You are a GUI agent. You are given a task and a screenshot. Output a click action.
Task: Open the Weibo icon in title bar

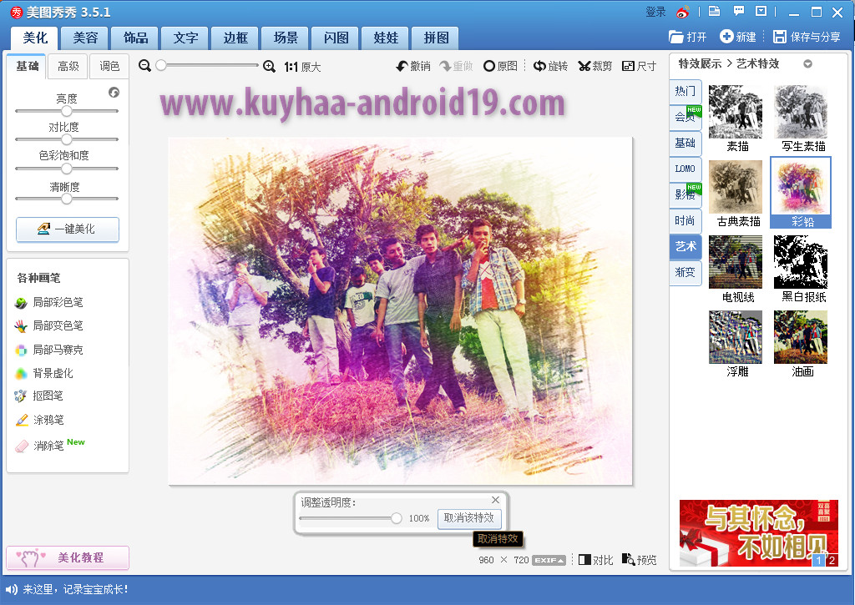click(683, 12)
